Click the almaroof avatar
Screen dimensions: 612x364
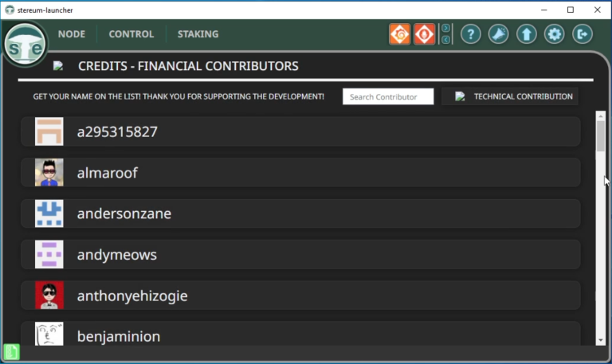(49, 172)
